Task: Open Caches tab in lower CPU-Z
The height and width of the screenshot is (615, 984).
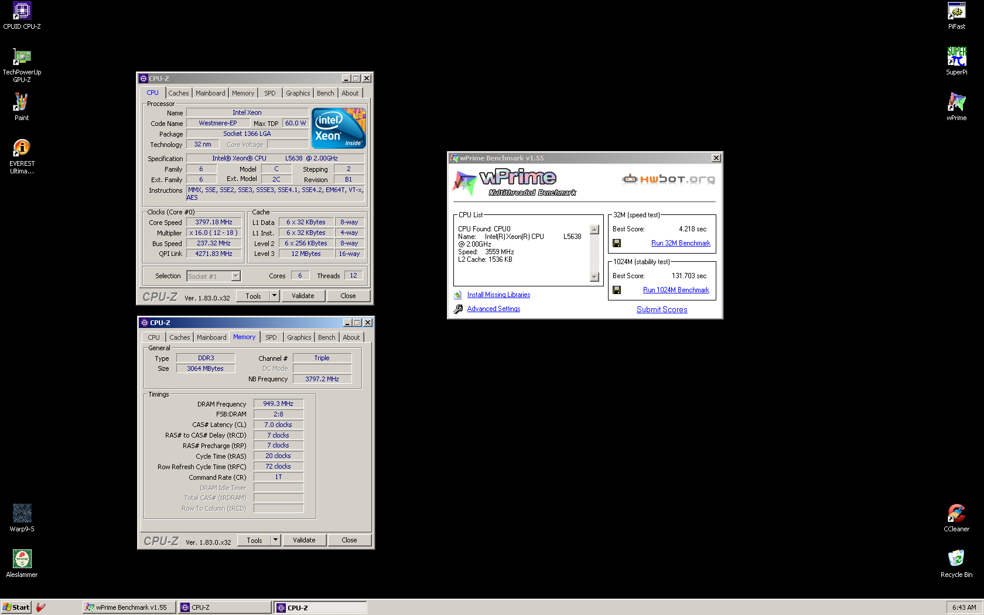Action: pyautogui.click(x=180, y=337)
